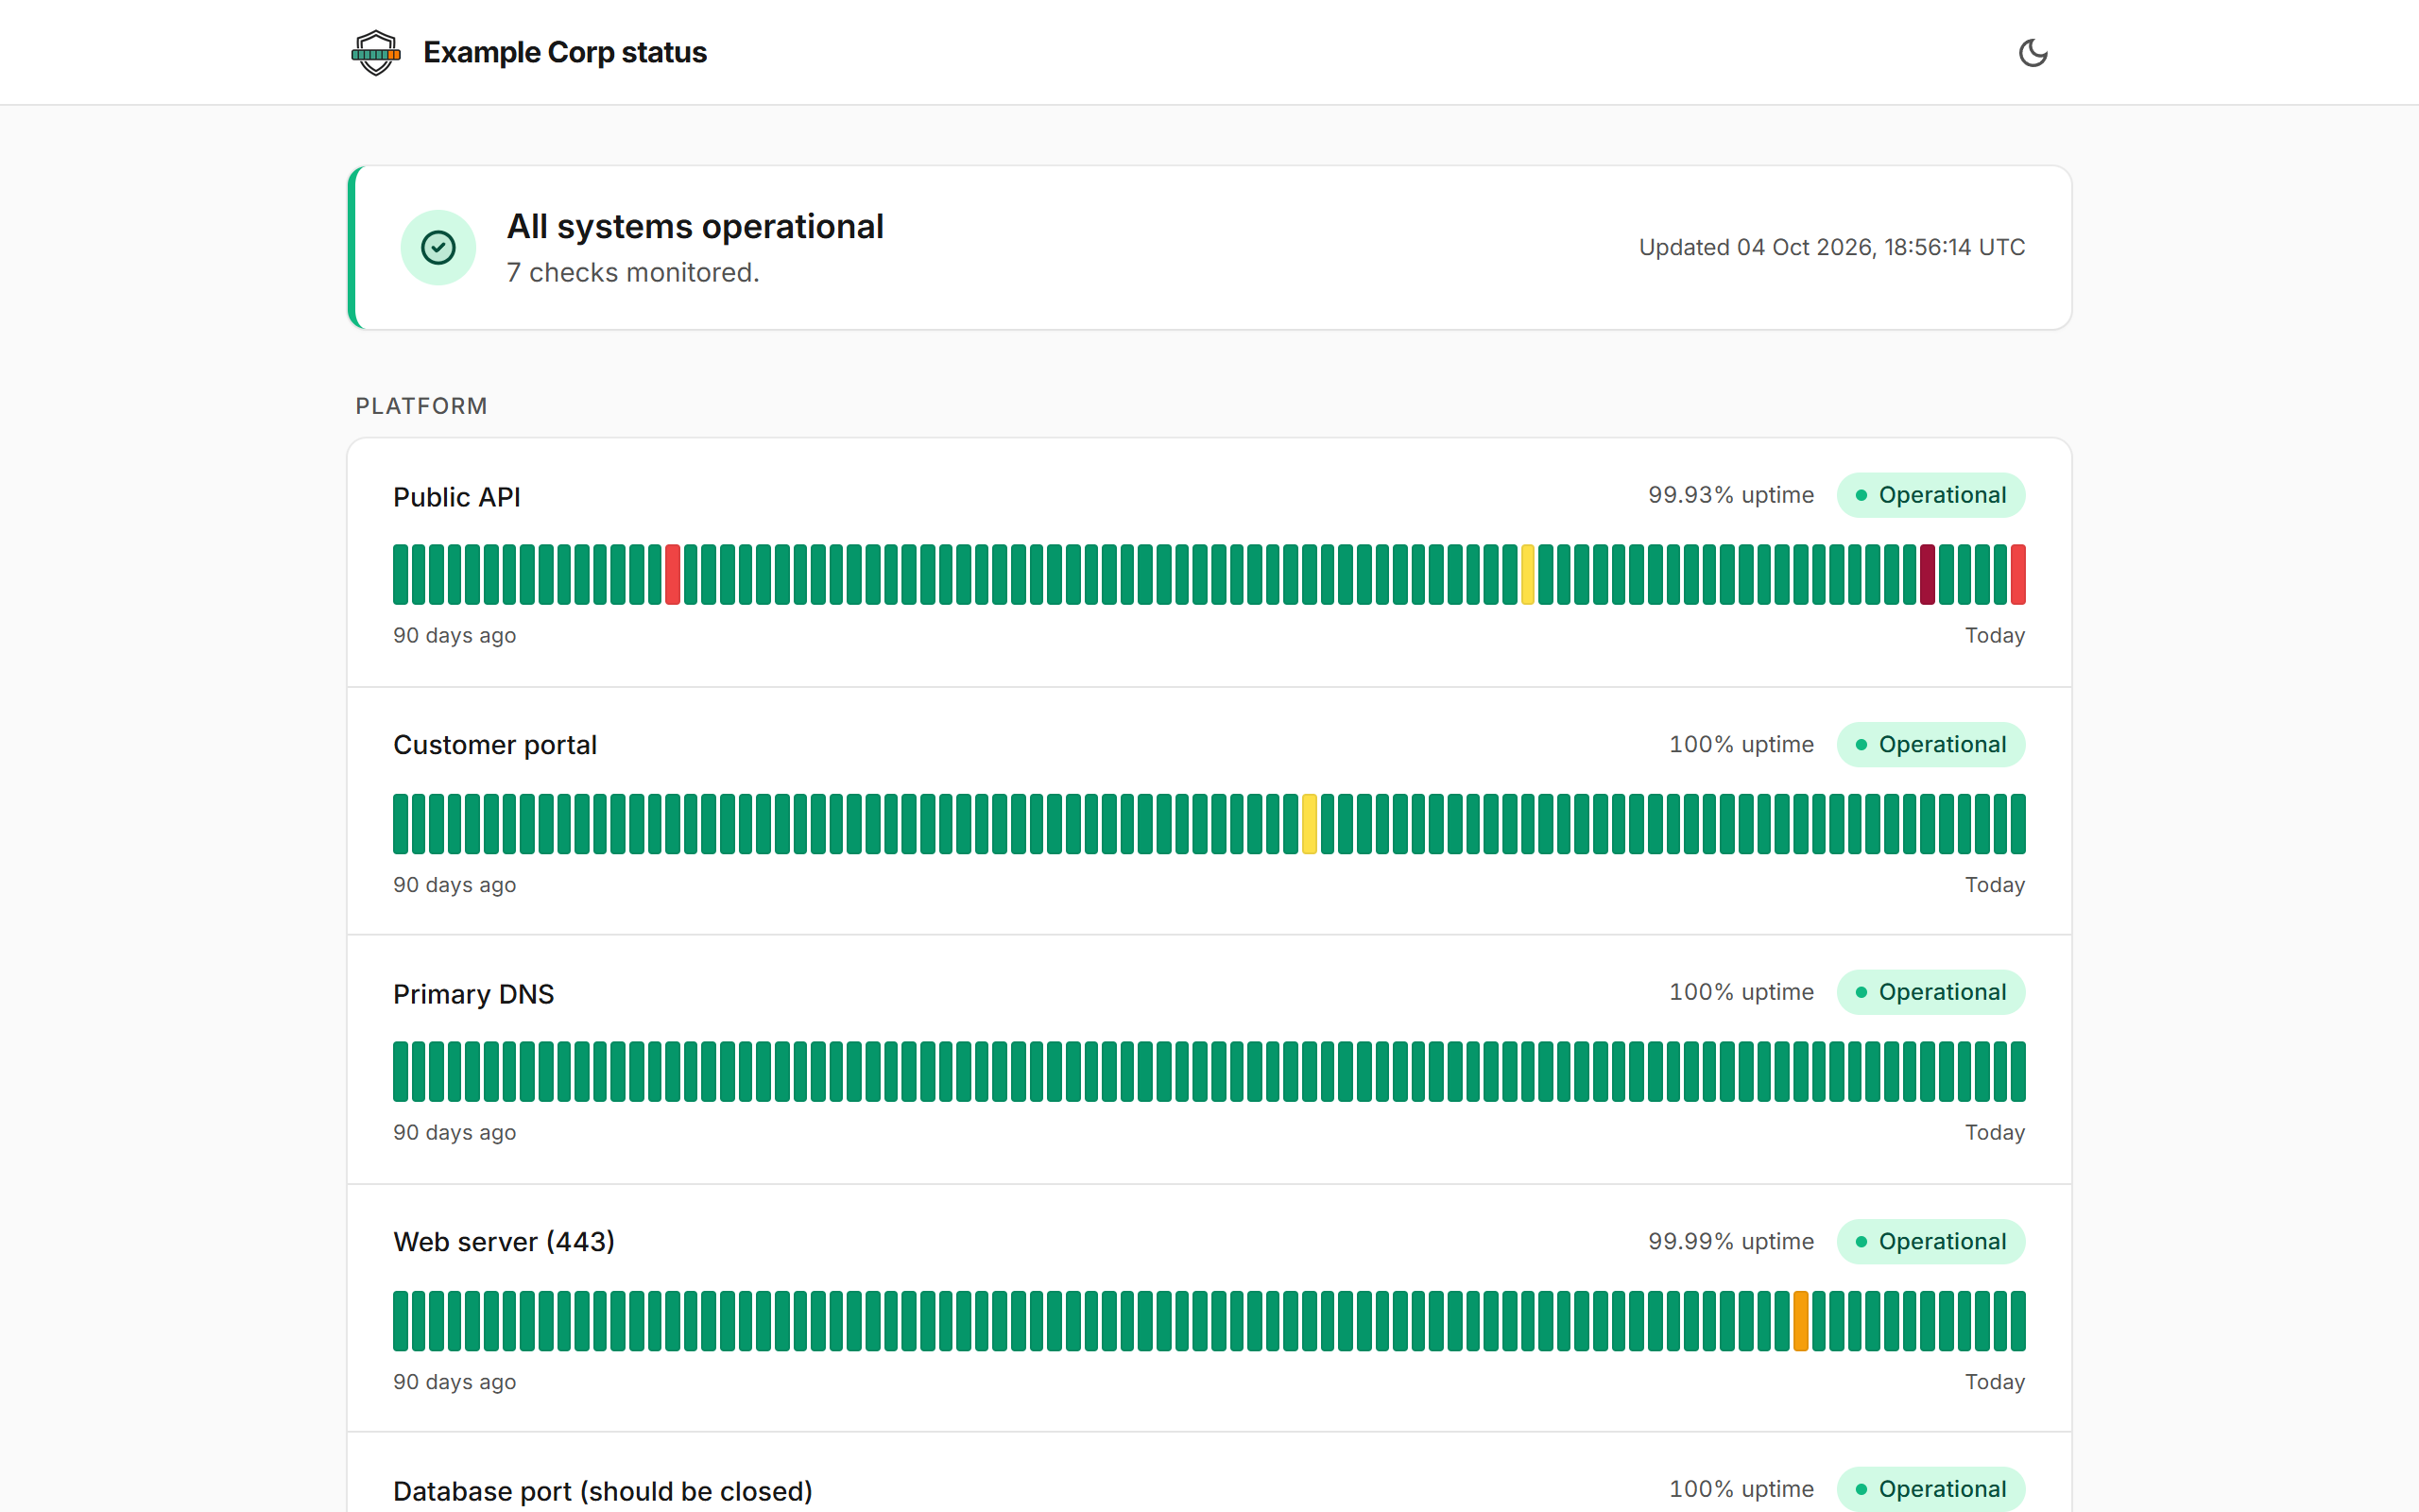Image resolution: width=2419 pixels, height=1512 pixels.
Task: Click today's bar in Web server timeline
Action: coord(2018,1321)
